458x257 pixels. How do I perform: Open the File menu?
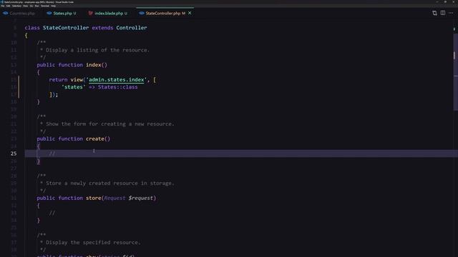click(3, 6)
